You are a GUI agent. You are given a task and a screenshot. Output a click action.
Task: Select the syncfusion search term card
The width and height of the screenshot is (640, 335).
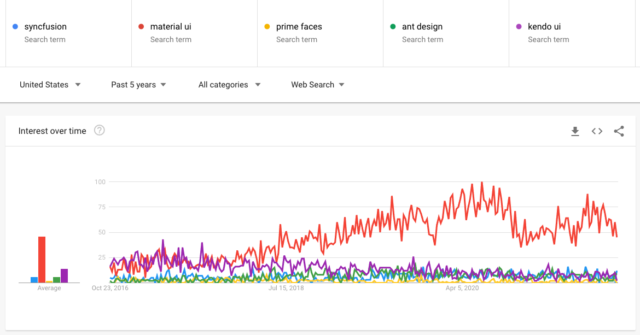click(x=68, y=33)
